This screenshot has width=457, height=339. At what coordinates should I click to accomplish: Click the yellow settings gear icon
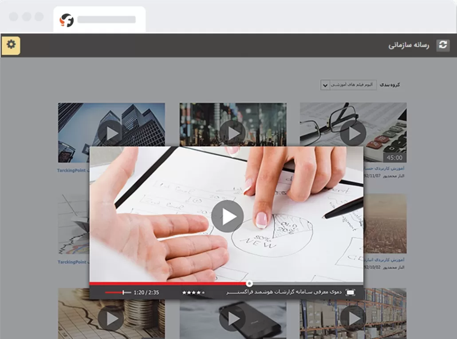tap(11, 45)
